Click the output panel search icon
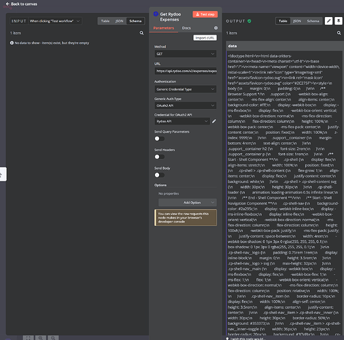The width and height of the screenshot is (344, 340). click(339, 33)
